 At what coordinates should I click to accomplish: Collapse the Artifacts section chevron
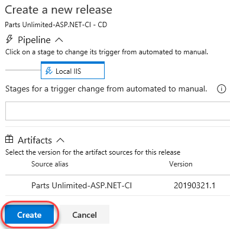60,140
